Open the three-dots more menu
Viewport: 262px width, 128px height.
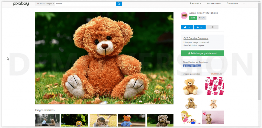245,4
